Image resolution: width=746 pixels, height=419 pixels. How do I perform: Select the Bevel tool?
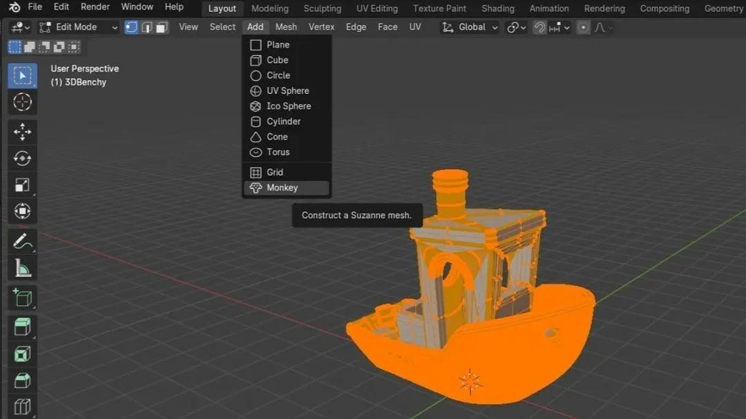click(22, 380)
